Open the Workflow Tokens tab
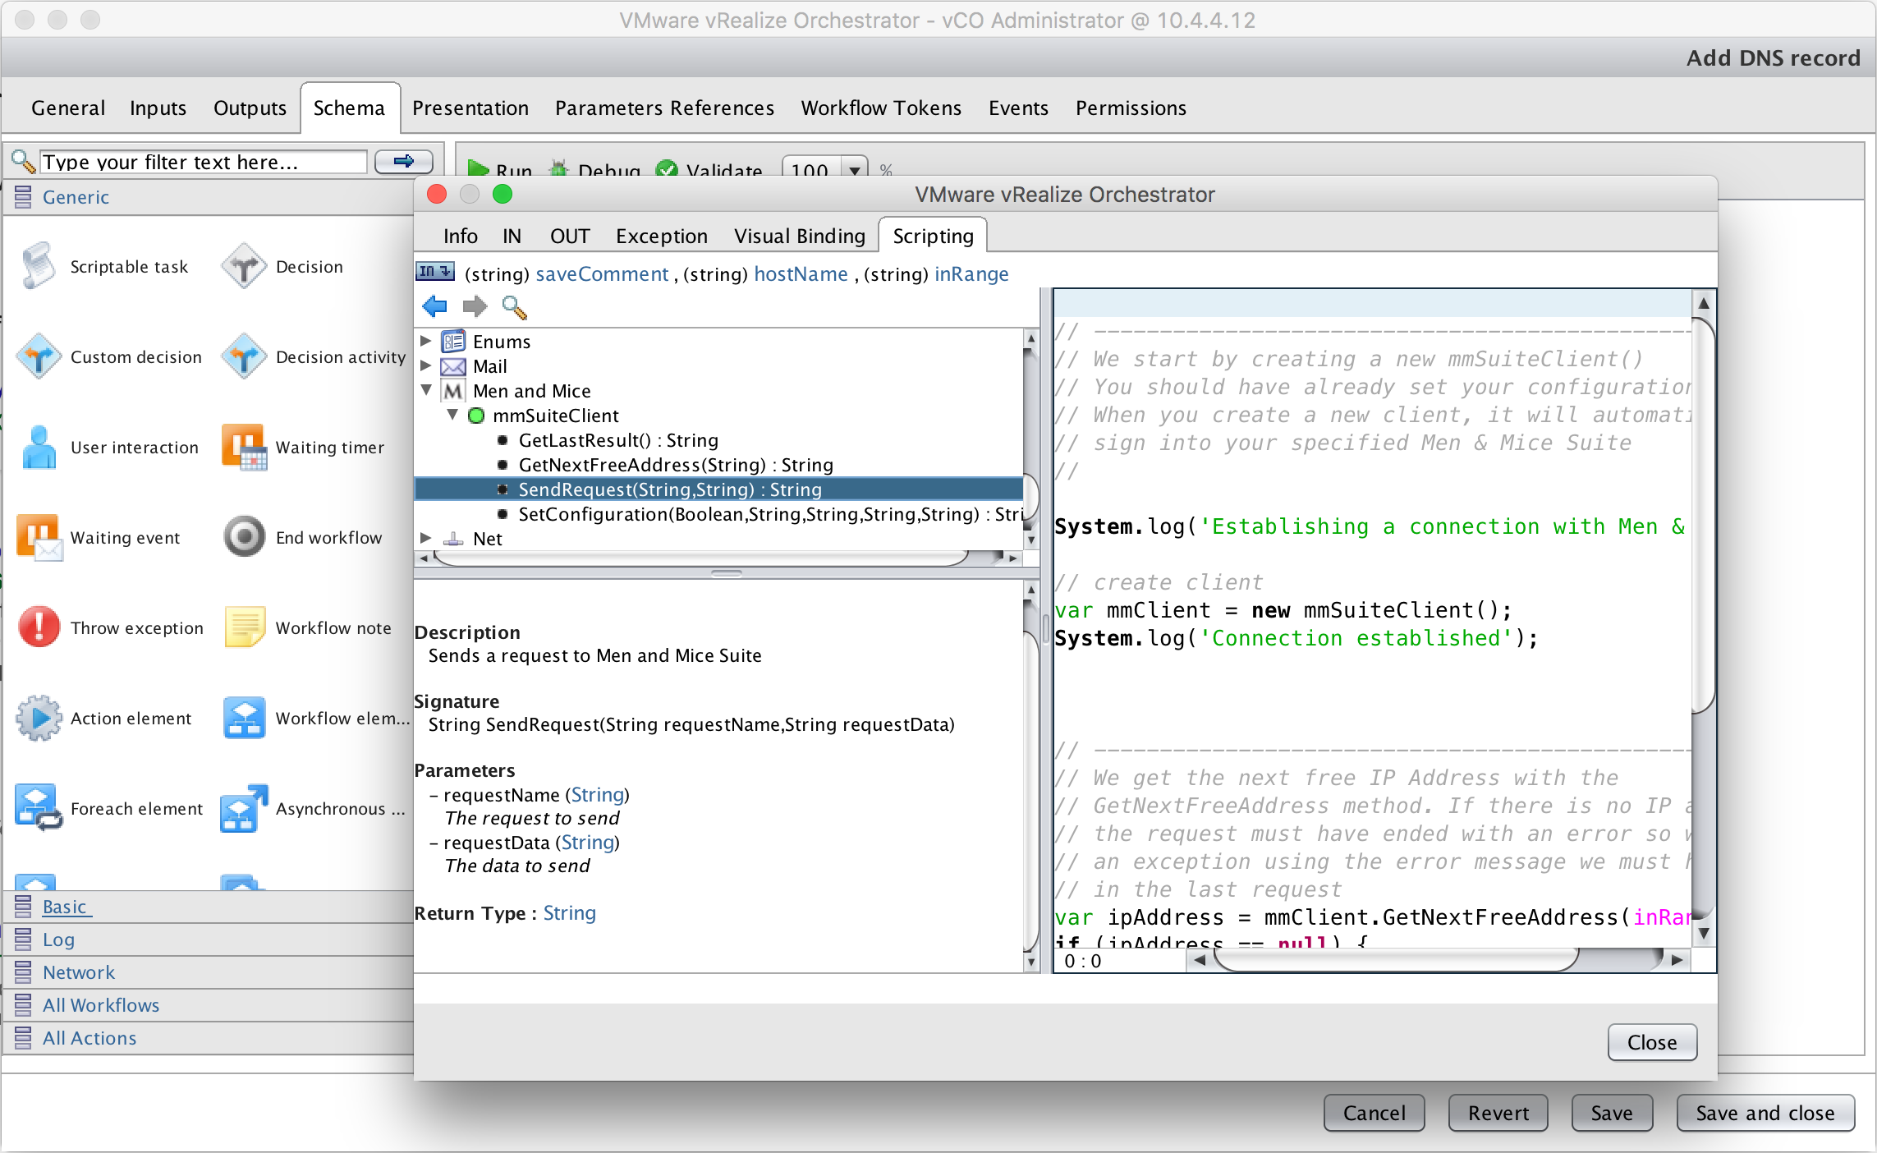 (x=881, y=108)
